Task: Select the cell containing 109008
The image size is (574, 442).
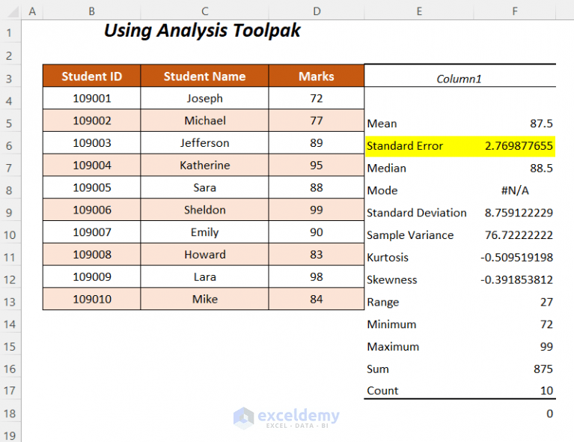Action: coord(91,255)
